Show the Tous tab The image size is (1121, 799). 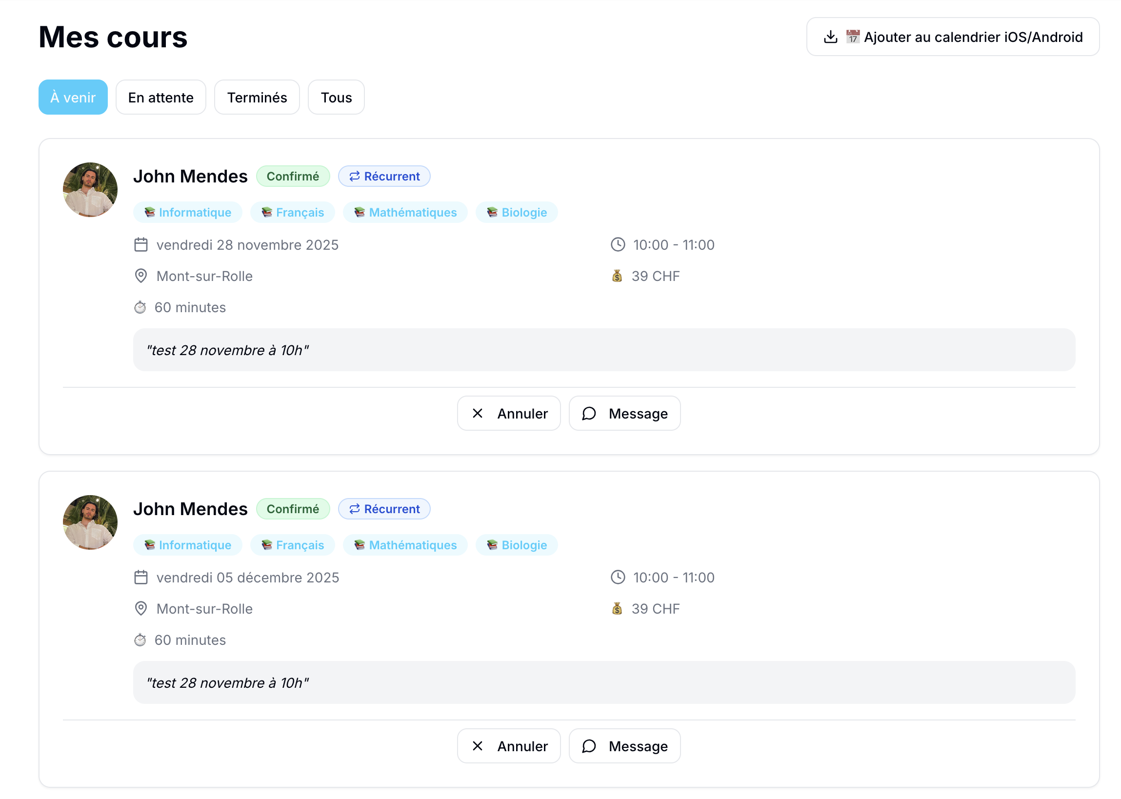pyautogui.click(x=336, y=98)
